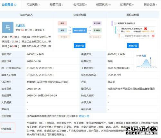Click the 附近公司 link beside registered address
Image resolution: width=161 pixels, height=138 pixels.
point(84,116)
